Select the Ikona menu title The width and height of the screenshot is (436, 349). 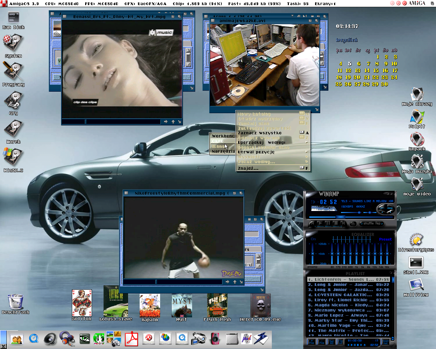click(223, 146)
